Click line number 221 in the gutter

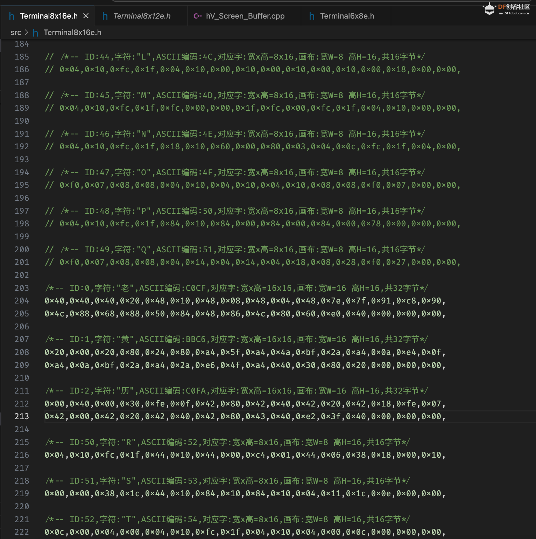click(22, 519)
